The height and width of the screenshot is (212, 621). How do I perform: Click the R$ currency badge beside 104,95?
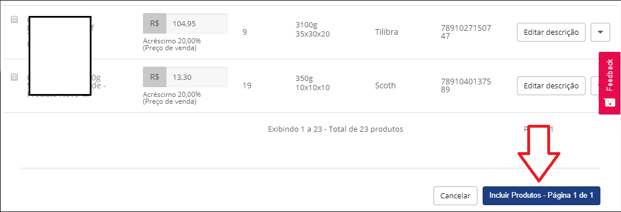pos(154,24)
